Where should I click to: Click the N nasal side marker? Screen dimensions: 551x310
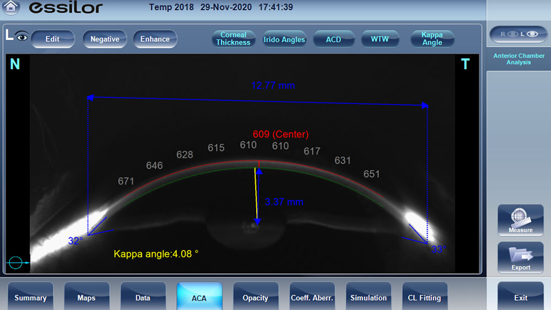pos(15,64)
